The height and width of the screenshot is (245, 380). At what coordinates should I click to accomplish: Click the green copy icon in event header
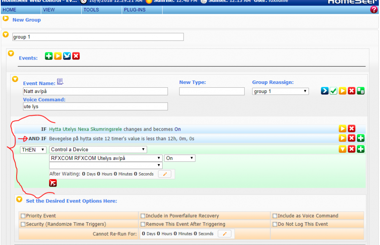tap(361, 91)
